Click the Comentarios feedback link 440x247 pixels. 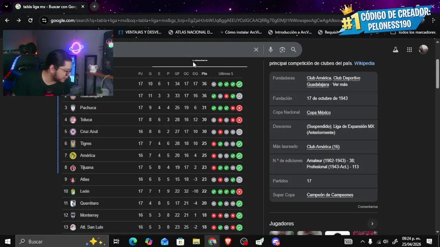368,207
